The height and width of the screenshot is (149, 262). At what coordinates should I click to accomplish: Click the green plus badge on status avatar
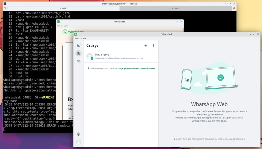tap(92, 58)
